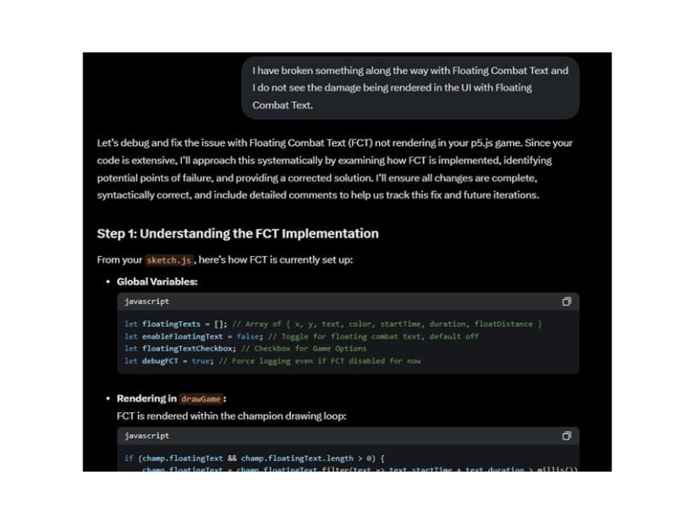Click the drawGame inline code label

click(201, 399)
